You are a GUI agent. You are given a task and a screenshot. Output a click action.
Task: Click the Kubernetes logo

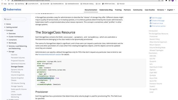tap(12, 9)
